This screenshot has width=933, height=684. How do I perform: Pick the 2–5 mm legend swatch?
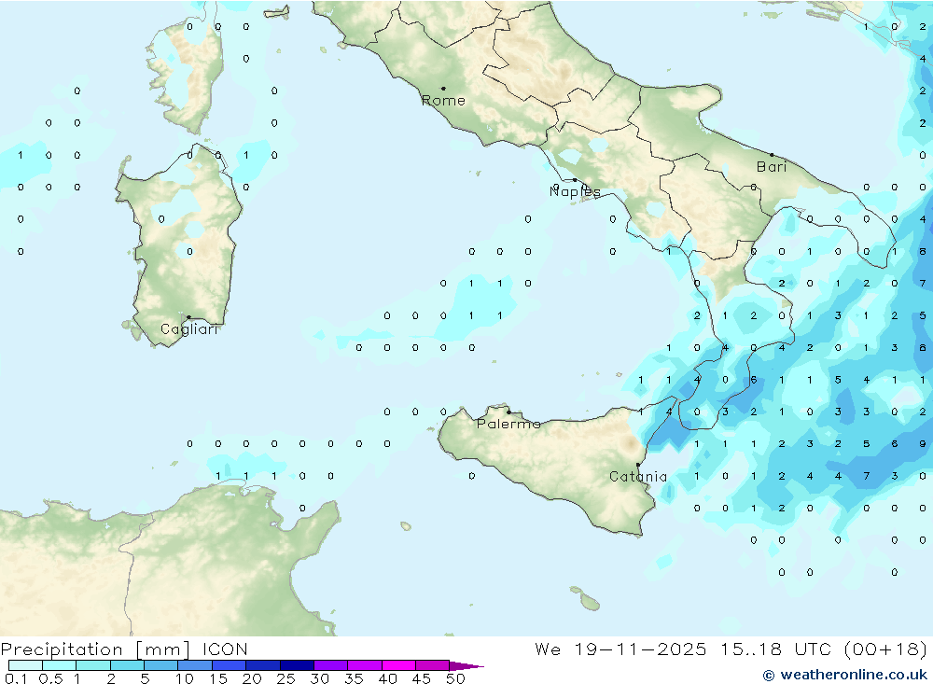click(x=127, y=665)
